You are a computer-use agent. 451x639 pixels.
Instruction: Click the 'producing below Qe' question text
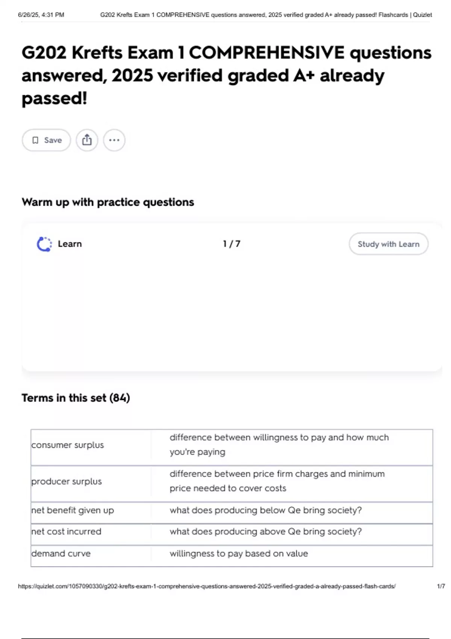pyautogui.click(x=266, y=510)
